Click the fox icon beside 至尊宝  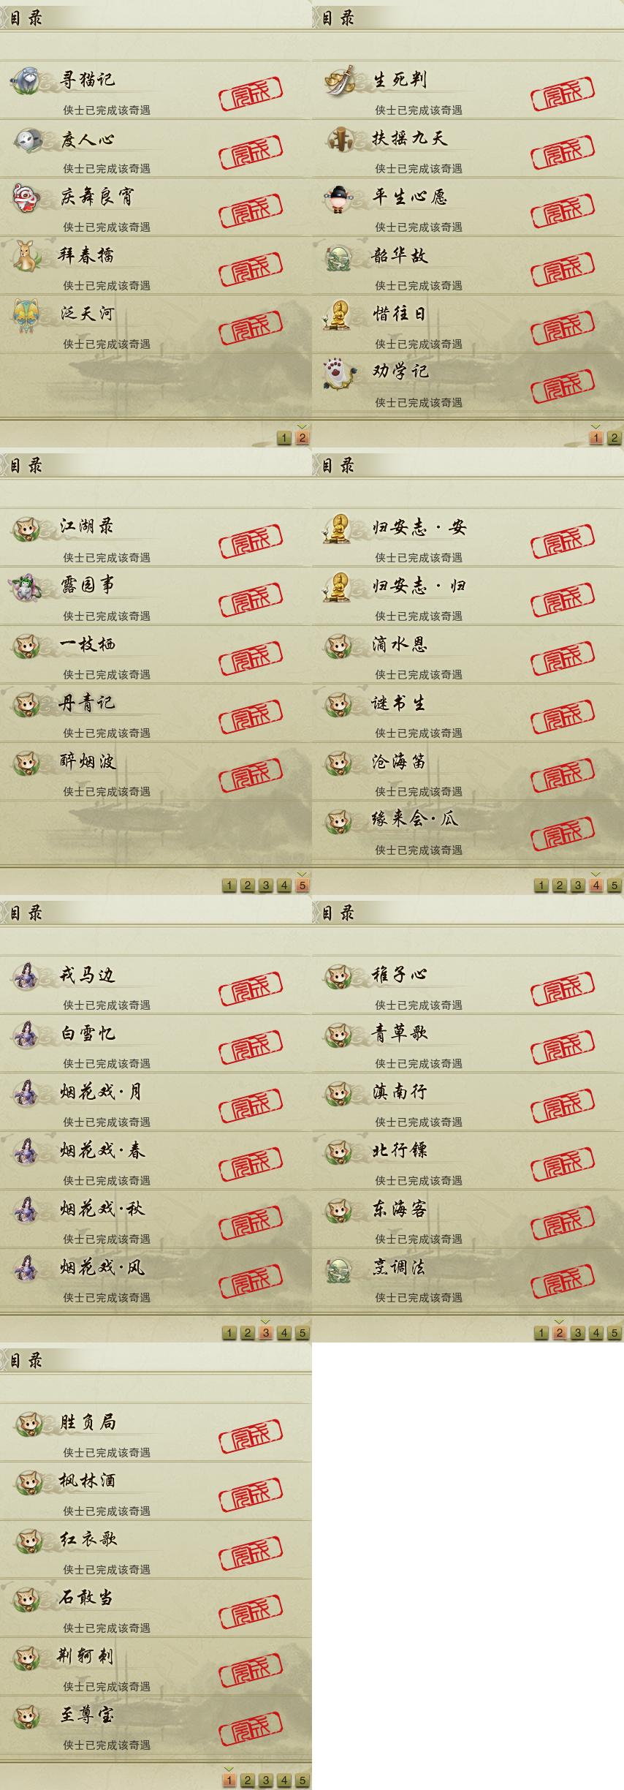coord(28,1715)
